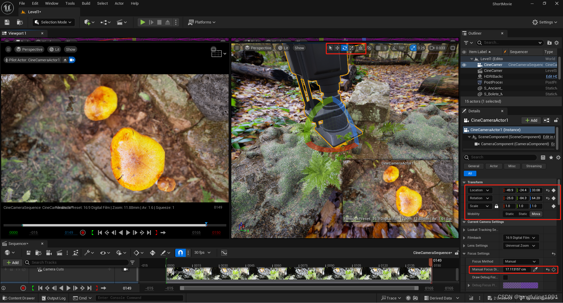Image resolution: width=563 pixels, height=303 pixels.
Task: Open the Platforms dropdown
Action: click(202, 22)
